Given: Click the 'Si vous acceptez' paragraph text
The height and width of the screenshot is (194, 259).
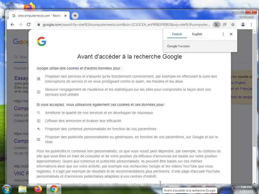Looking at the screenshot, I should tap(101, 105).
